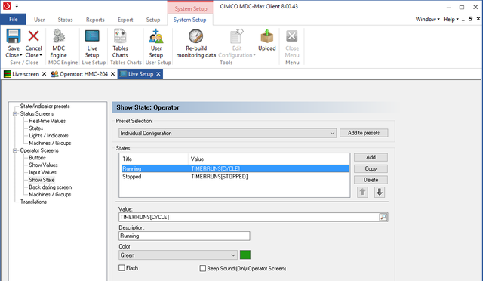Click the Value input field
The width and height of the screenshot is (483, 281).
249,217
